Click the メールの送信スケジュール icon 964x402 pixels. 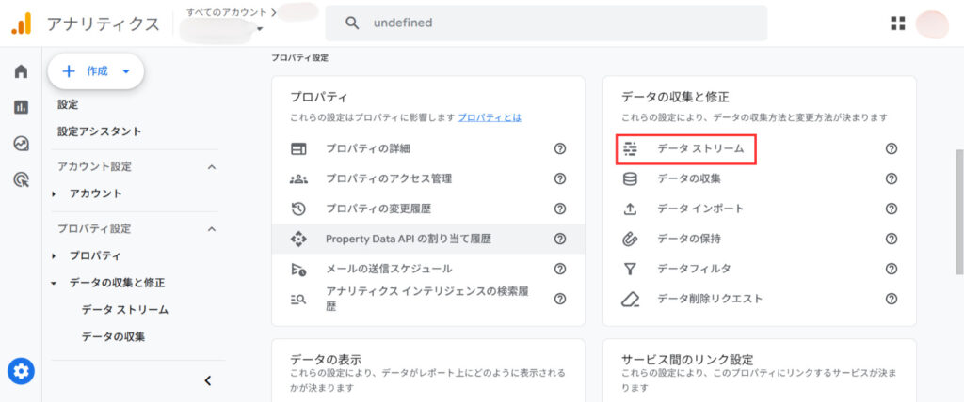point(298,269)
